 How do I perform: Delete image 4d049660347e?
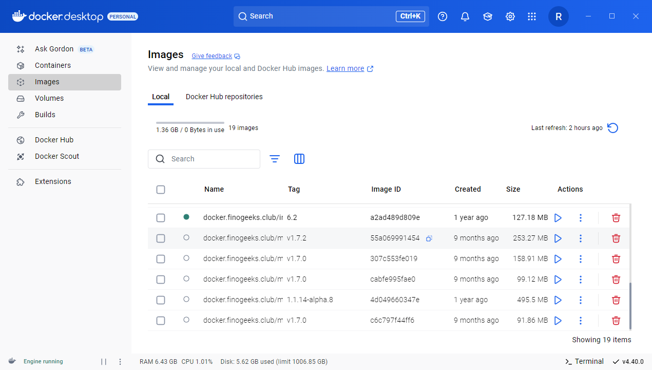(x=616, y=300)
